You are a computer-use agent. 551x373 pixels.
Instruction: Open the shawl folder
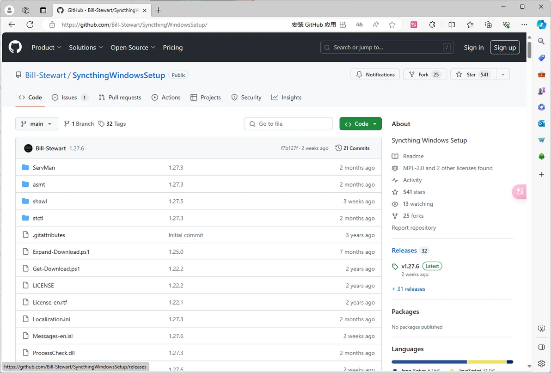click(x=40, y=201)
